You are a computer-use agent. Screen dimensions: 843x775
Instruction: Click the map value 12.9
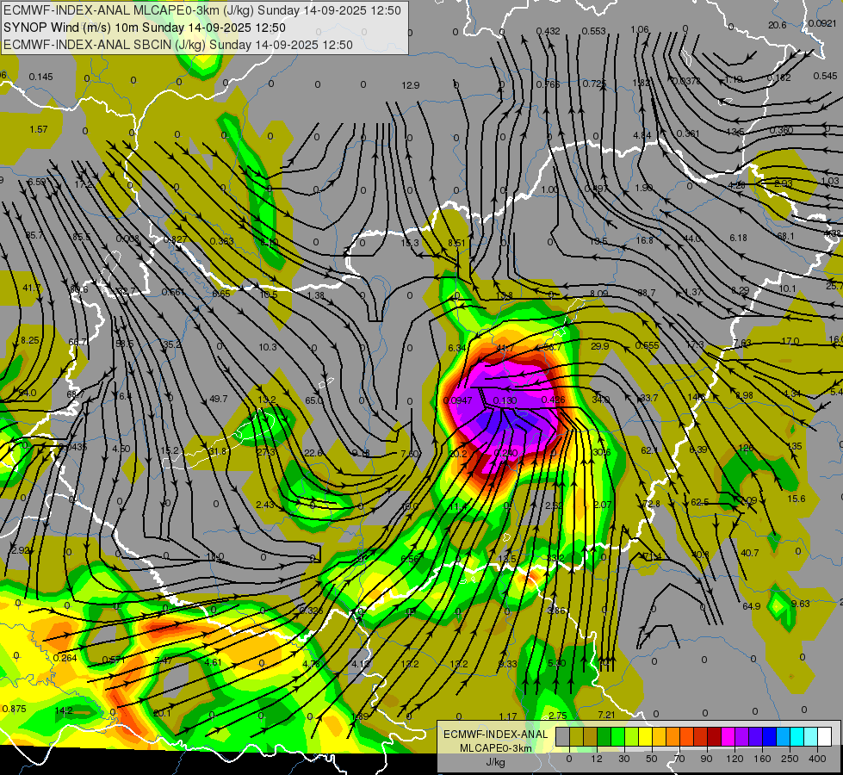[x=410, y=85]
